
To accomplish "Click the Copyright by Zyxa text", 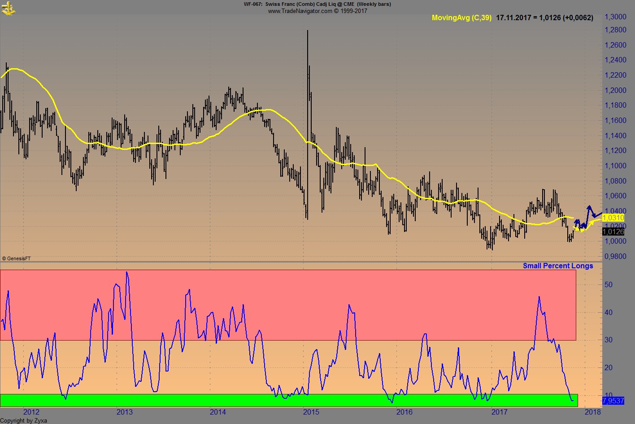I will [23, 421].
